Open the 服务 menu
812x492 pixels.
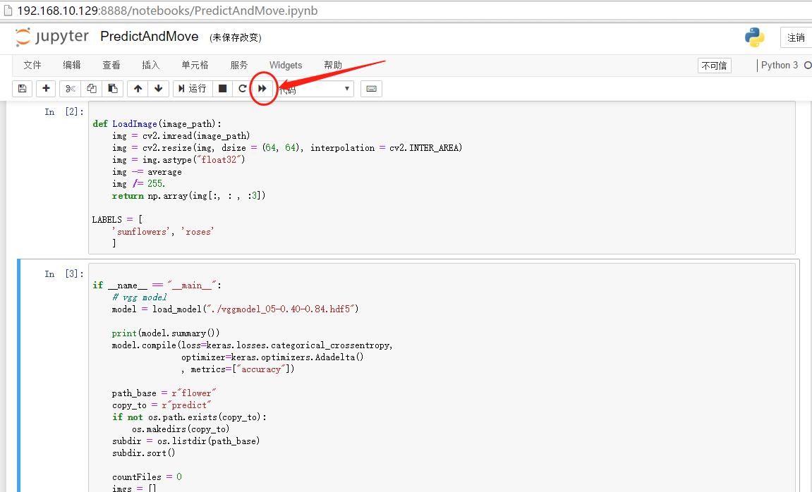coord(239,65)
